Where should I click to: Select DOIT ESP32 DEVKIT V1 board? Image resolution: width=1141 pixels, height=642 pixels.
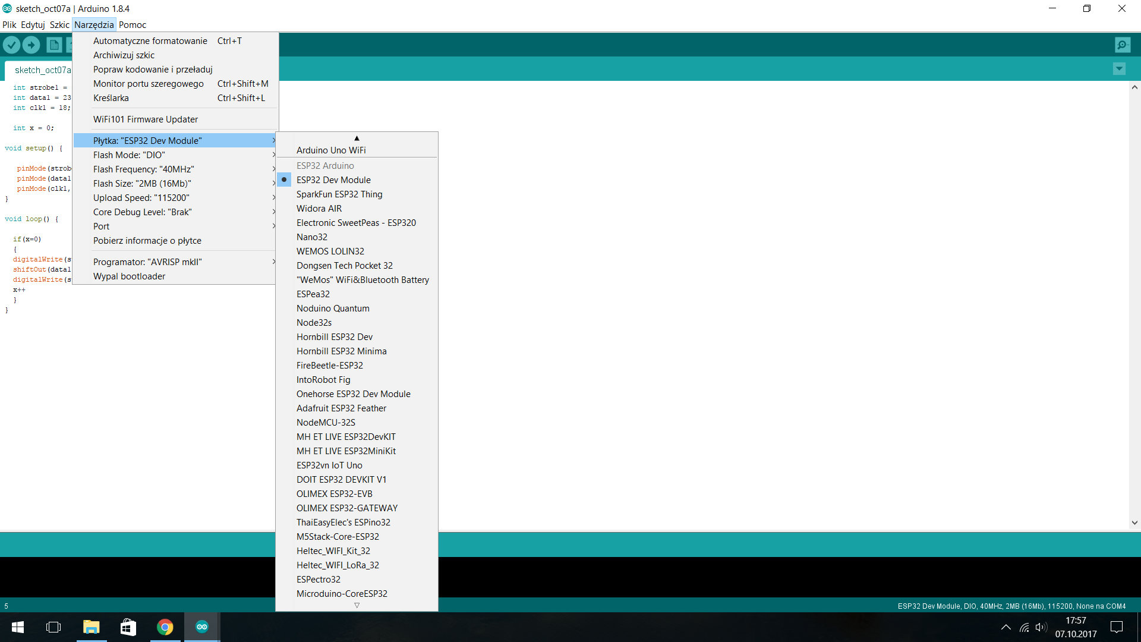tap(357, 479)
